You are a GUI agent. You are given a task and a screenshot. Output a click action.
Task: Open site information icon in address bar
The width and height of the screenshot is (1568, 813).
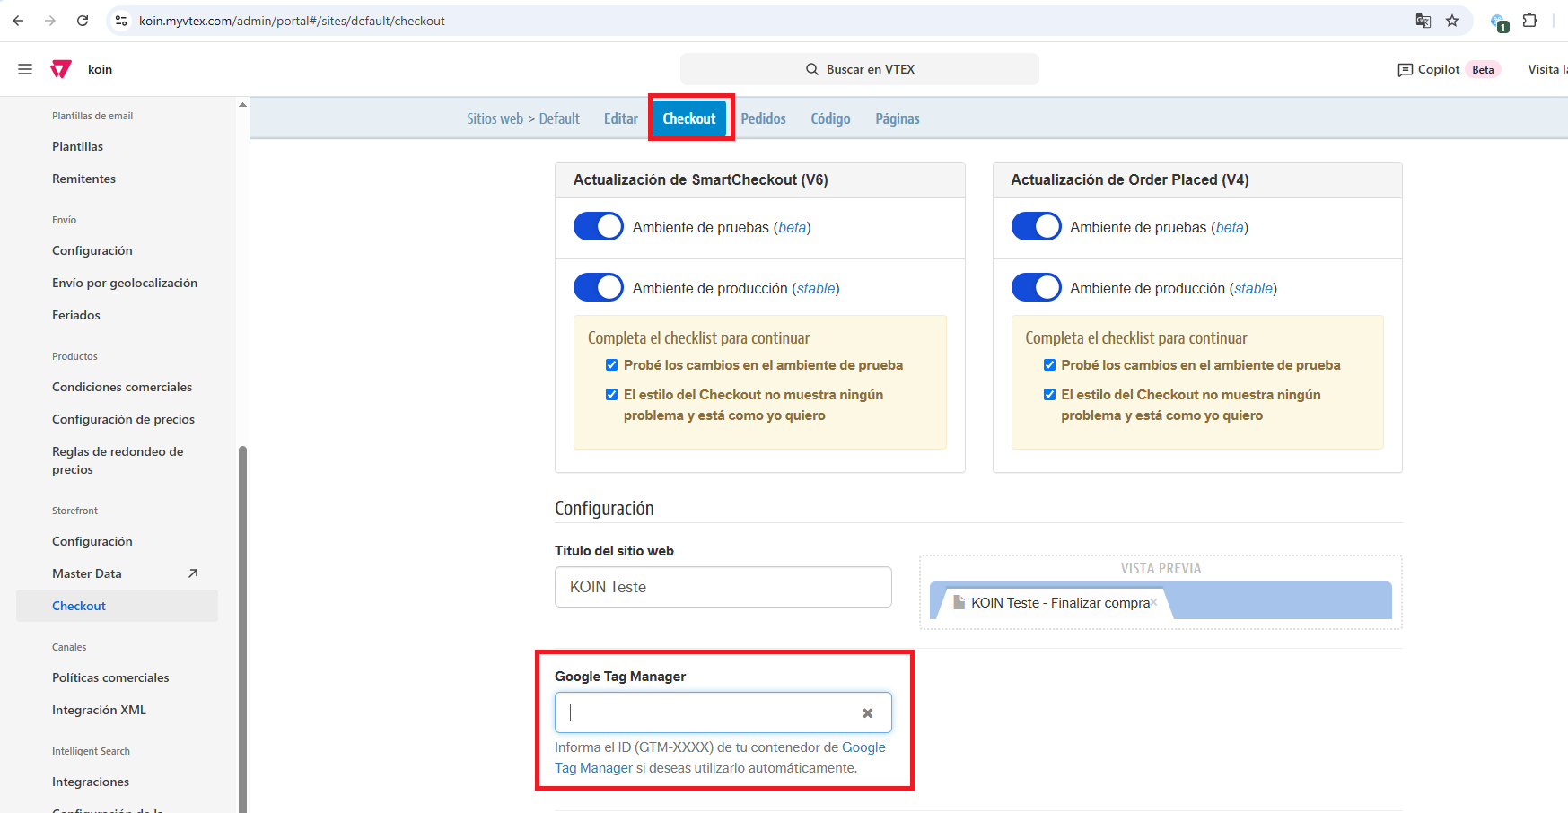pos(121,21)
